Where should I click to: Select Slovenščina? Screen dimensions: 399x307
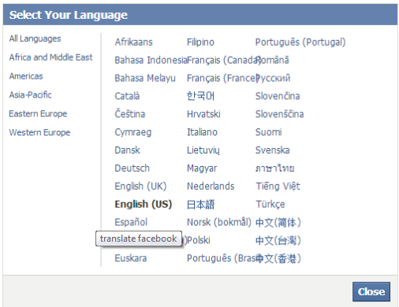280,114
